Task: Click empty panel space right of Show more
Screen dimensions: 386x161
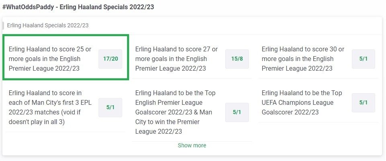Action: 314,145
